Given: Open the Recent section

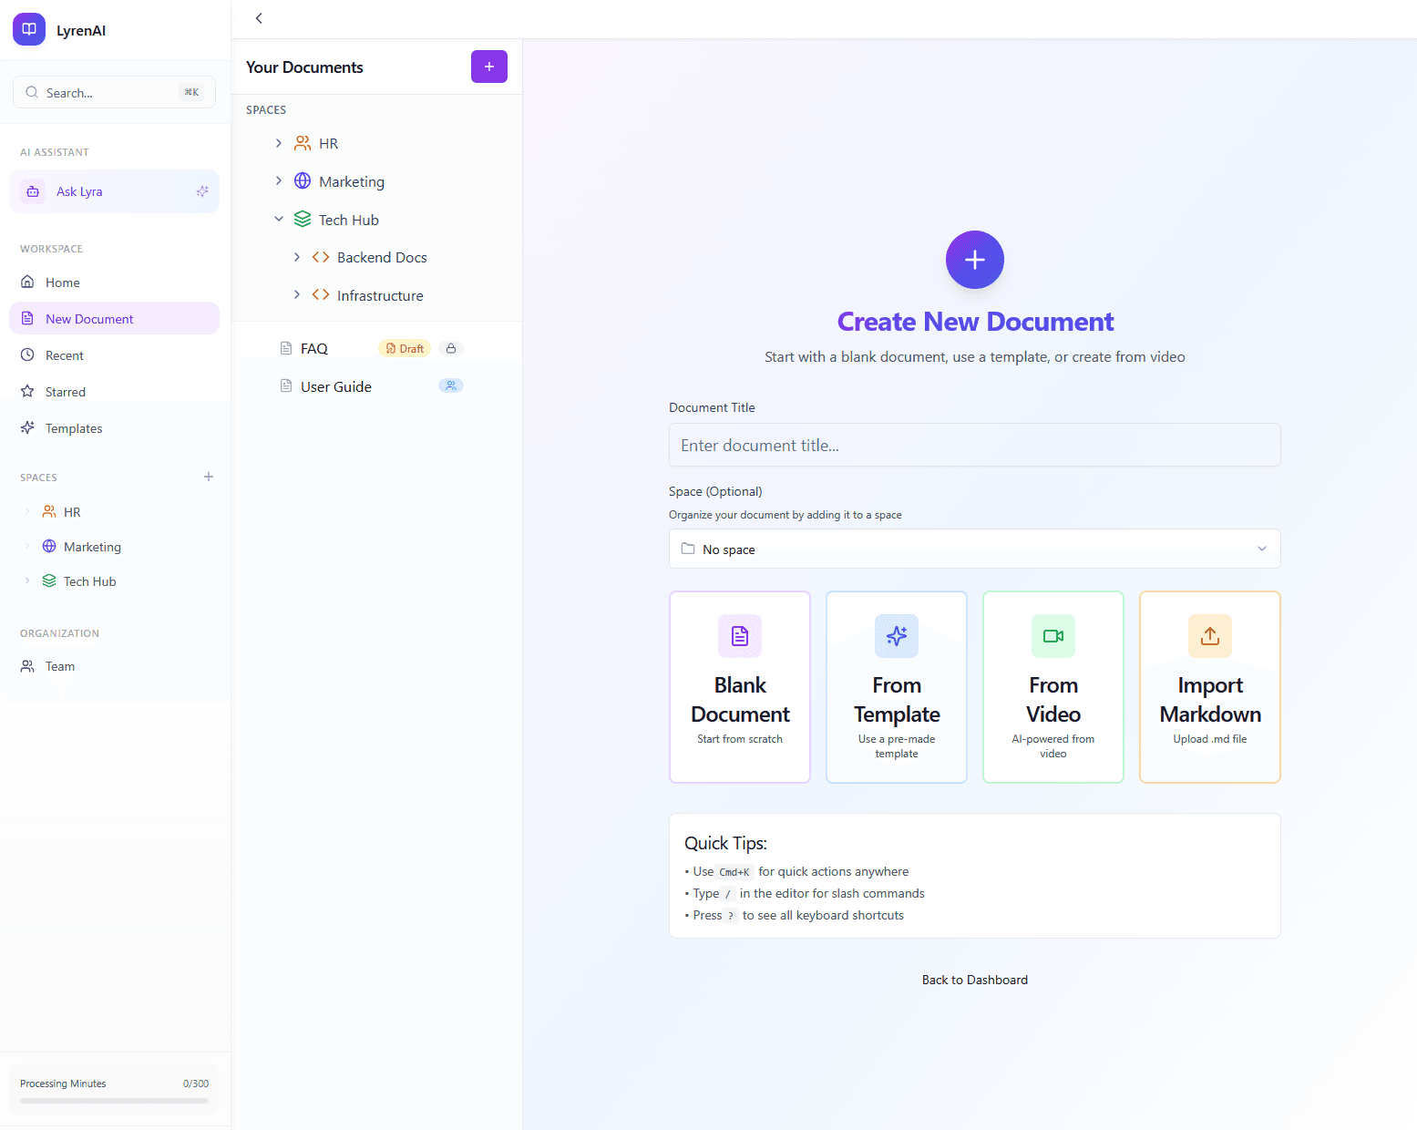Looking at the screenshot, I should [x=64, y=354].
